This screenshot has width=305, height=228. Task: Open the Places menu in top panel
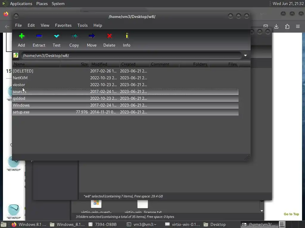(x=42, y=4)
